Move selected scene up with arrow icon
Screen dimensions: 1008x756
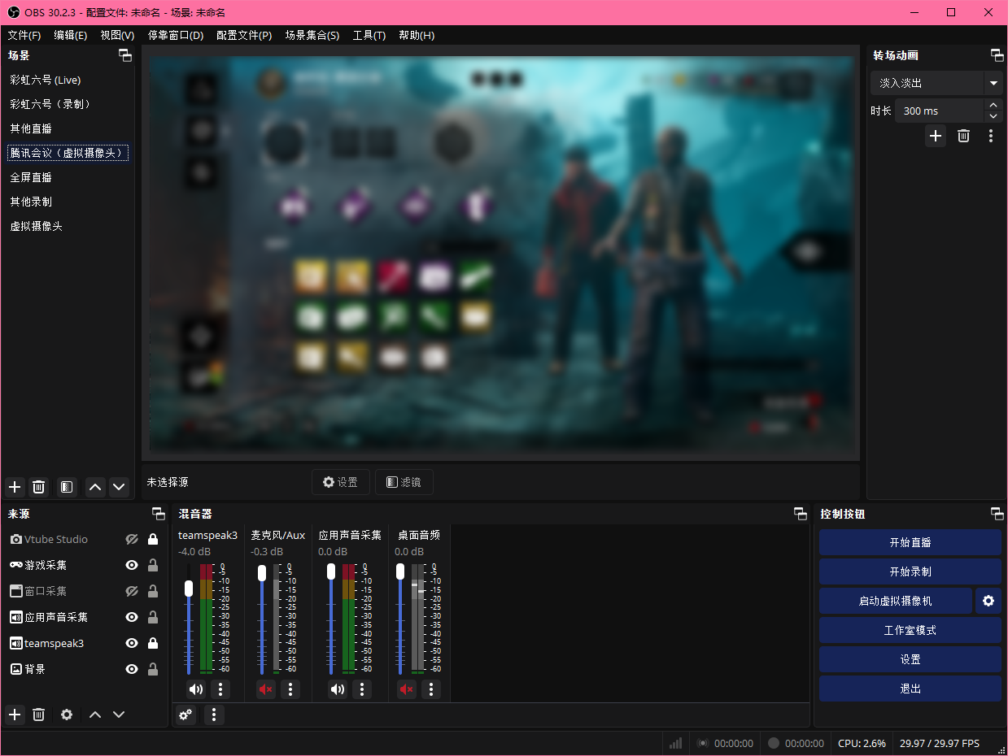click(95, 487)
